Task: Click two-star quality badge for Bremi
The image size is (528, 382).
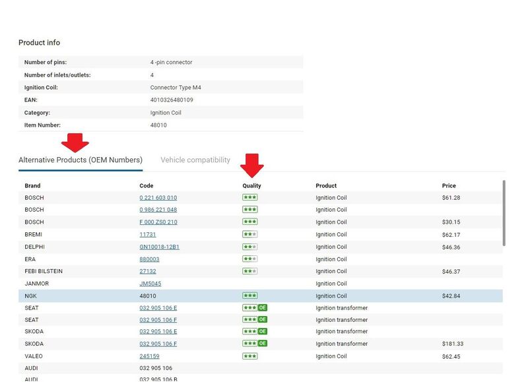Action: tap(250, 234)
